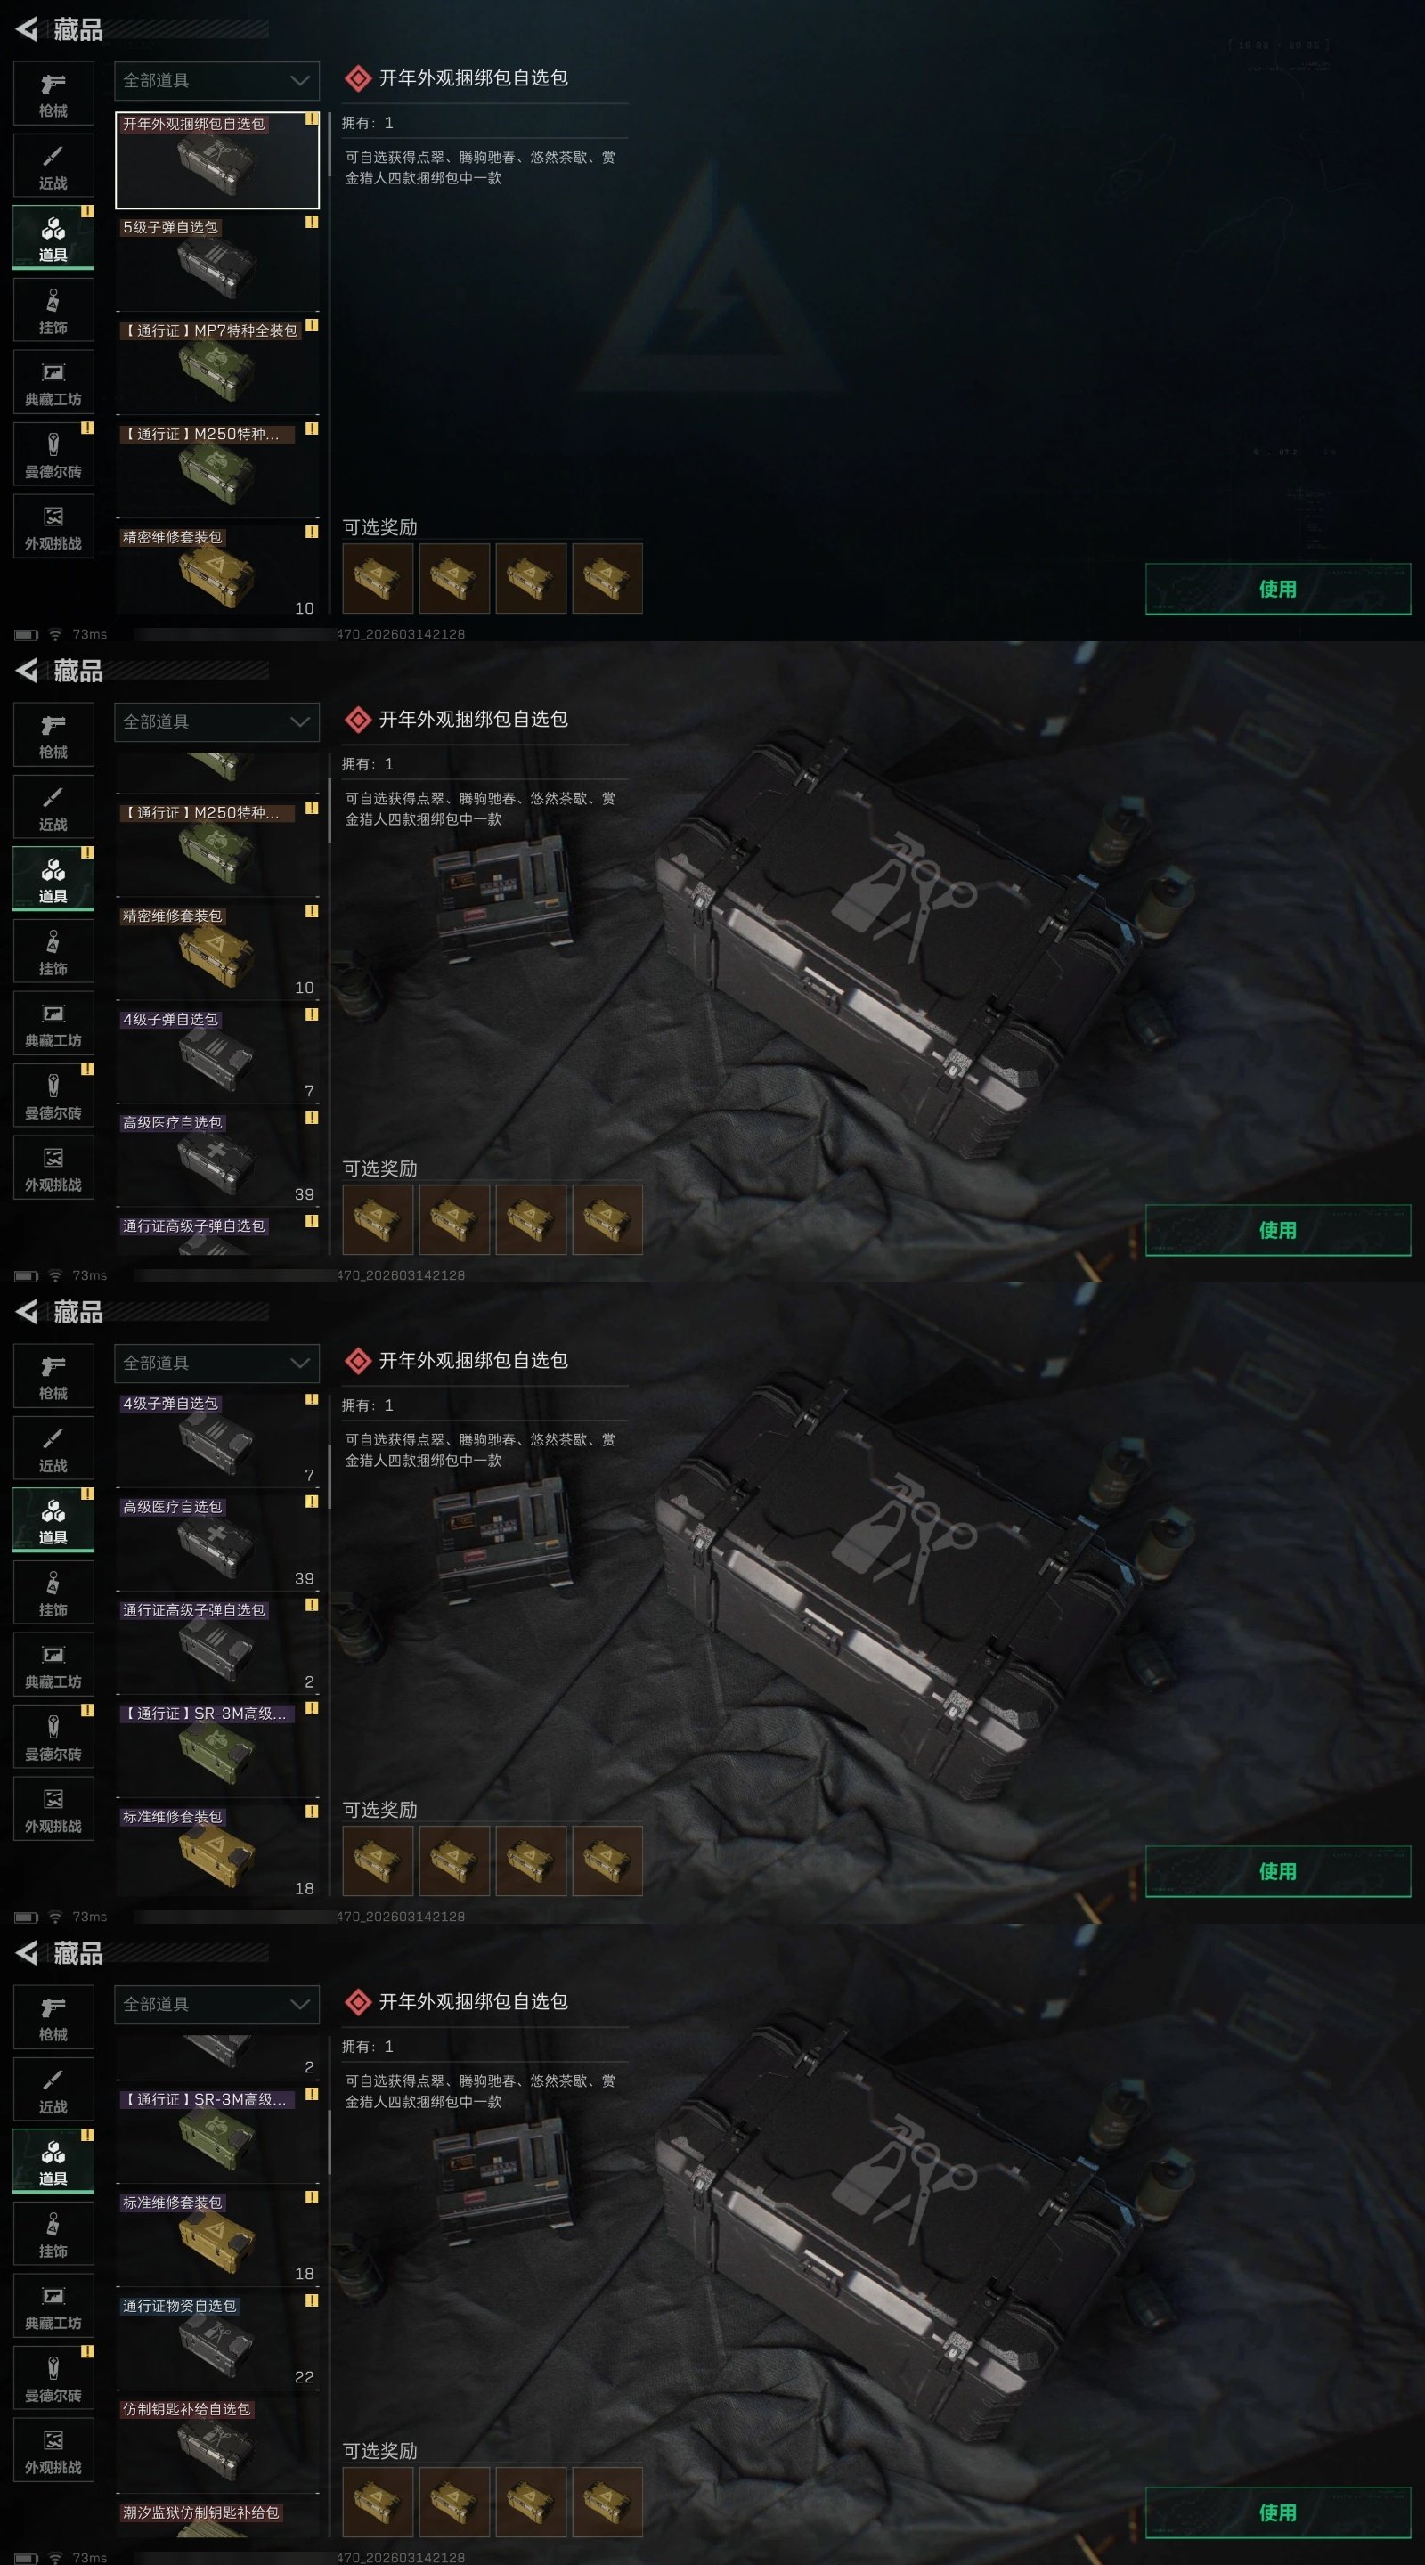Screen dimensions: 1425x2565
Task: Open the 曼德尔砖 category icon
Action: click(53, 455)
